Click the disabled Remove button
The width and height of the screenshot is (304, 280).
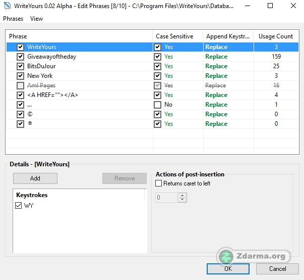tap(125, 178)
